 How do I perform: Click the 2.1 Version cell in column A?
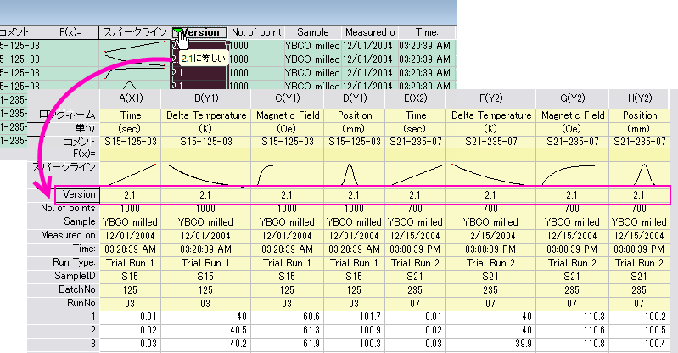tap(130, 195)
